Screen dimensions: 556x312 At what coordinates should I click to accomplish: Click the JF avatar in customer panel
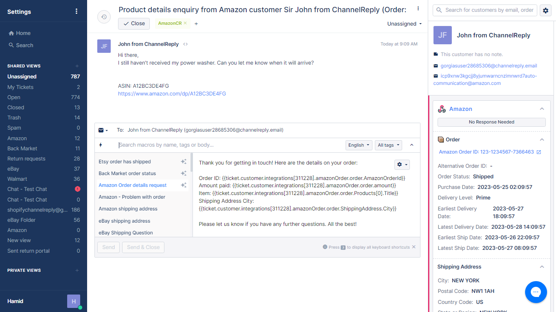pyautogui.click(x=442, y=35)
